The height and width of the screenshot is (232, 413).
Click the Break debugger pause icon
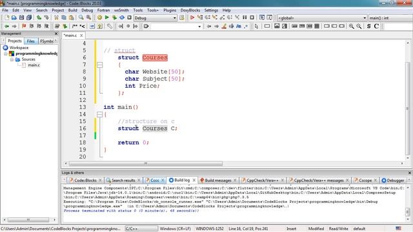click(x=245, y=17)
